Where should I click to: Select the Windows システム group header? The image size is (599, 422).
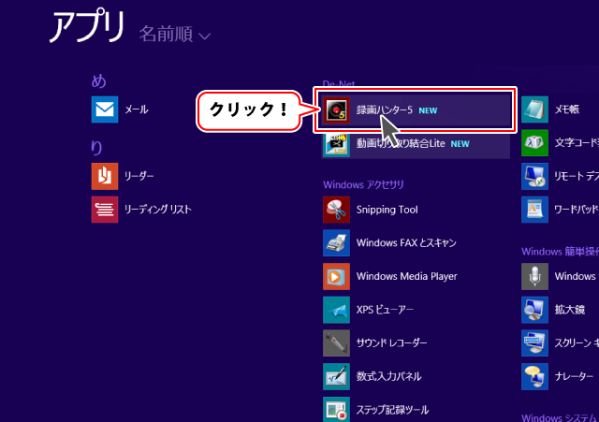[560, 417]
